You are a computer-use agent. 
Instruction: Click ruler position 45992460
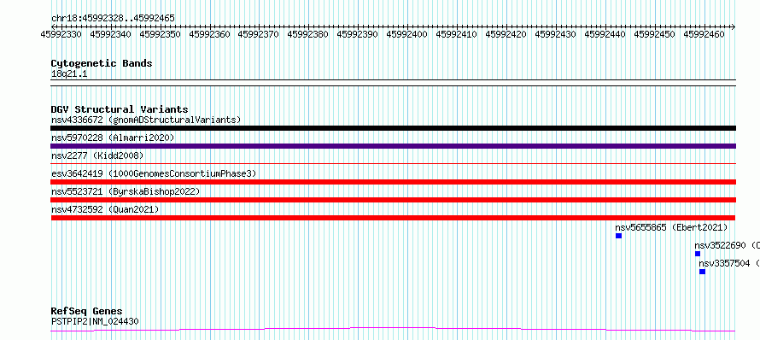pyautogui.click(x=704, y=34)
